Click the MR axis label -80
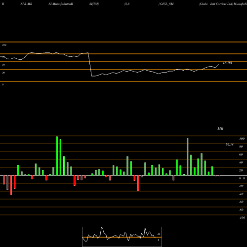This screenshot has width=247, height=247. point(241,210)
